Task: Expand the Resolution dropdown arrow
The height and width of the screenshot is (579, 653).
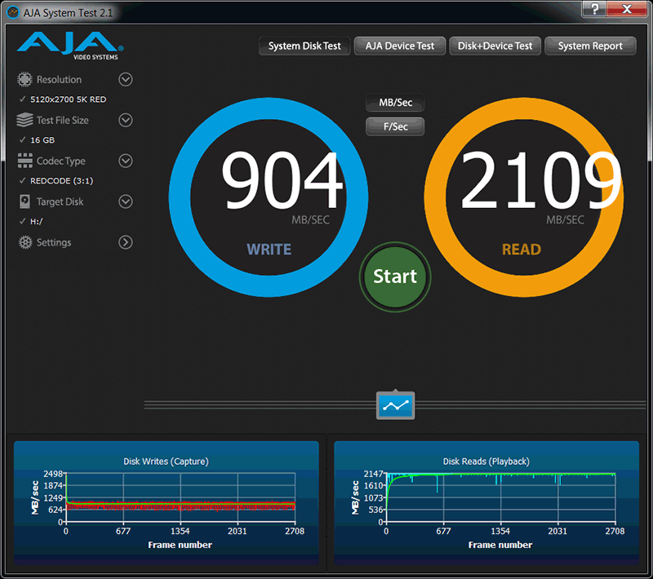Action: 126,79
